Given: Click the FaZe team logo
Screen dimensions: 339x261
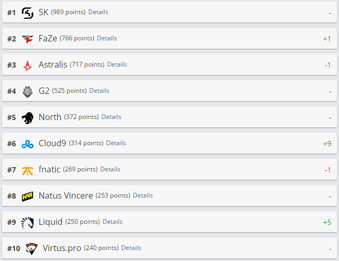Looking at the screenshot, I should (x=28, y=39).
